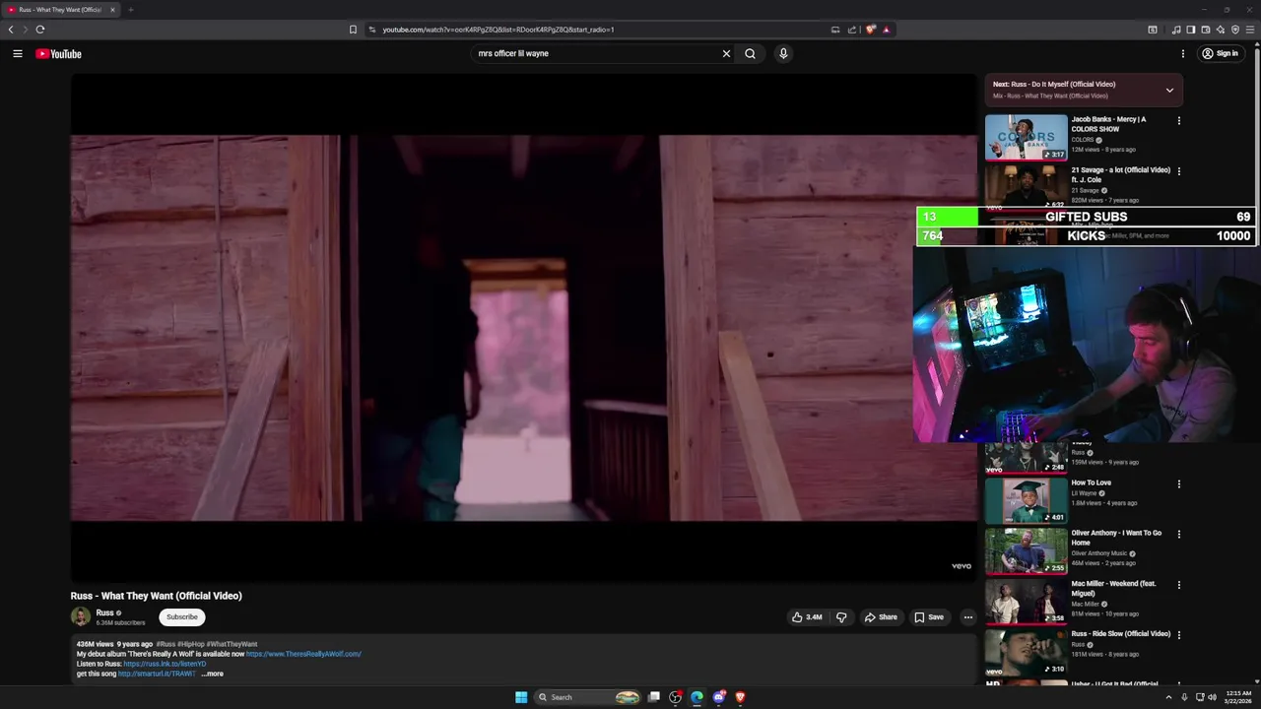
Task: Open Brave Shields lion icon
Action: click(x=870, y=30)
